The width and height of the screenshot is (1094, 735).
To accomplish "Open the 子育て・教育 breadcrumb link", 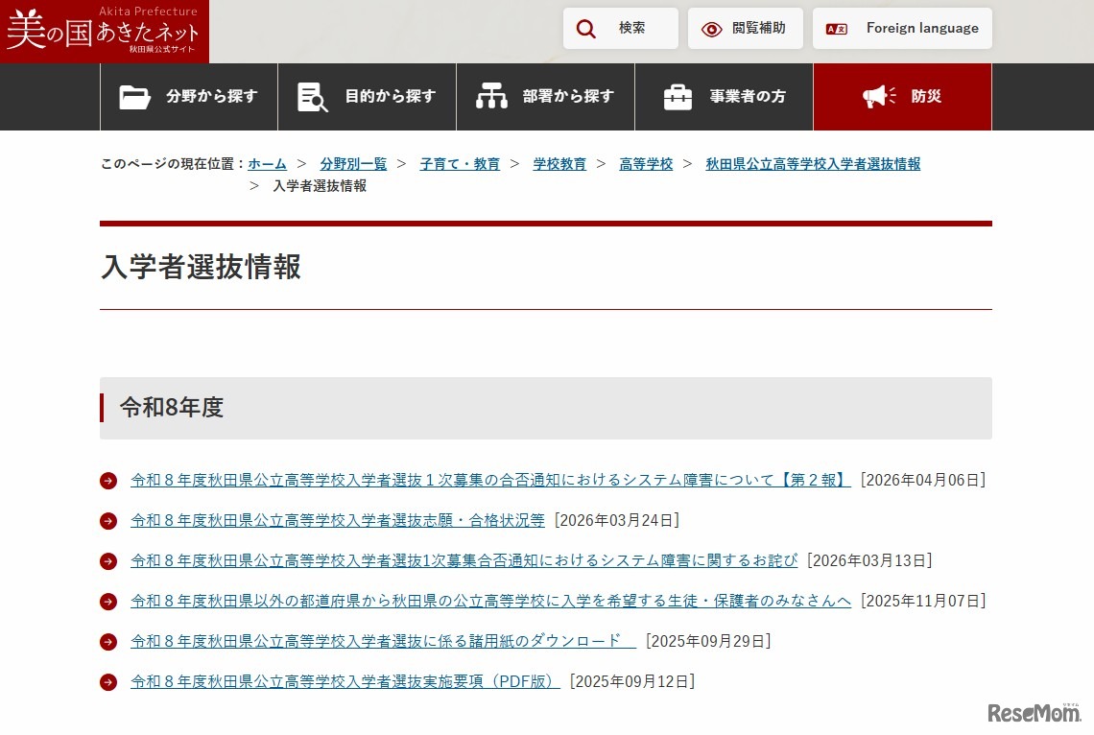I will pyautogui.click(x=460, y=163).
